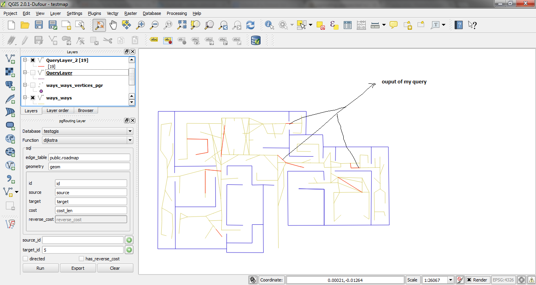Pick target_id from map plus button
Screen dimensions: 536x285
129,250
